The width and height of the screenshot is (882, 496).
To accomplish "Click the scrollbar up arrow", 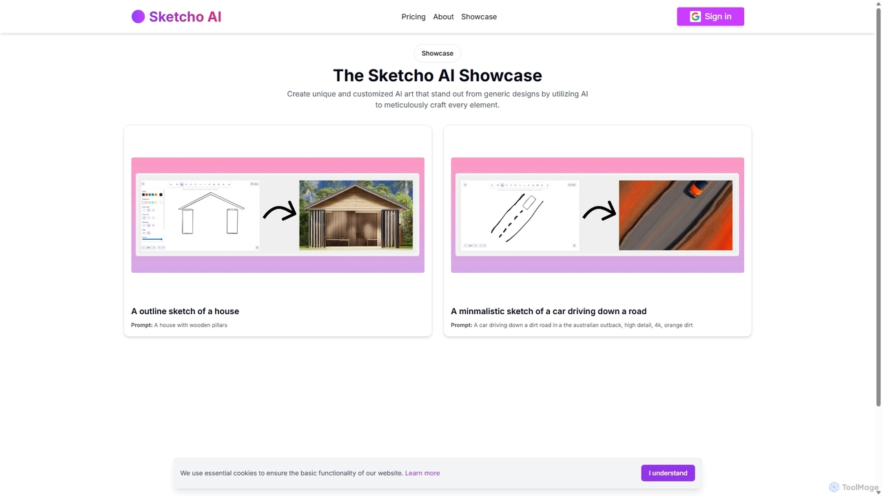I will point(878,4).
